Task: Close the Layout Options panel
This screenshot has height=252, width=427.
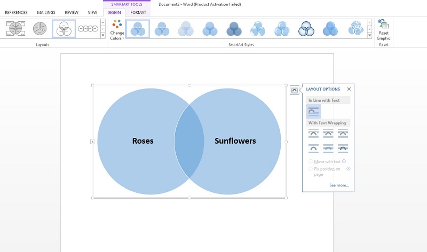Action: coord(349,89)
